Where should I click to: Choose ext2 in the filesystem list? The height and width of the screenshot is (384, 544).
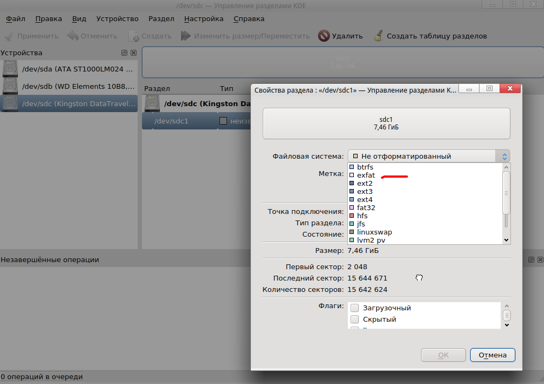tap(425, 183)
